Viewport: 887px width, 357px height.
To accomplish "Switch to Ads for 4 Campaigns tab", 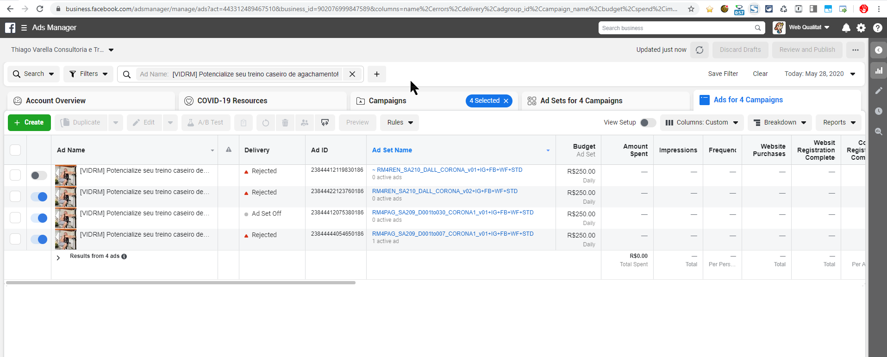I will [x=777, y=100].
